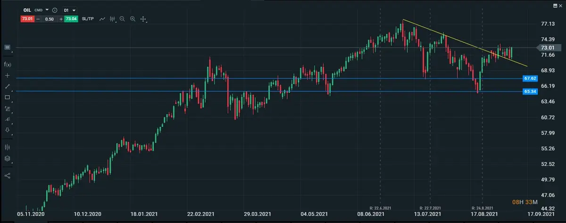Expand the candlestick chart style dropdown

tap(113, 19)
